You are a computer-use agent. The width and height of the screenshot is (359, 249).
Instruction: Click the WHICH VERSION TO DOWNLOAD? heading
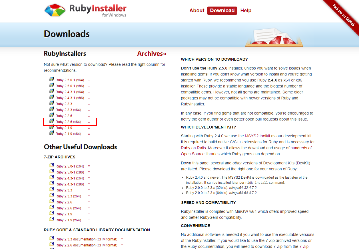pos(214,59)
